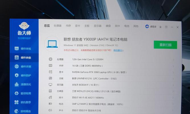Switch to the 内存 tab
Screen dimensions: 190x114
click(68, 26)
